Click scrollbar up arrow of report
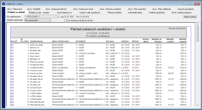202x110 pixels. tap(198, 24)
